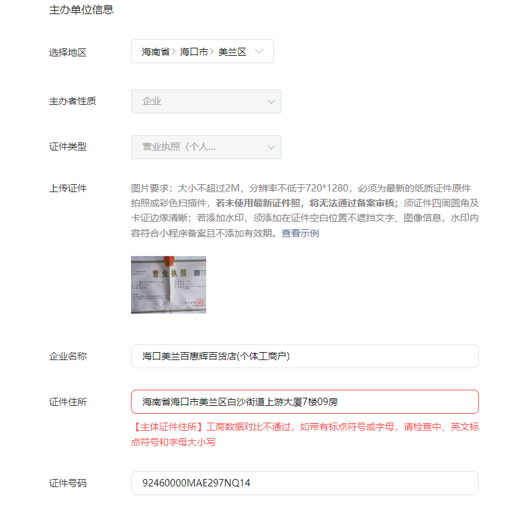Viewport: 530px width, 518px height.
Task: Expand the 证件类型 dropdown chevron
Action: [x=271, y=147]
